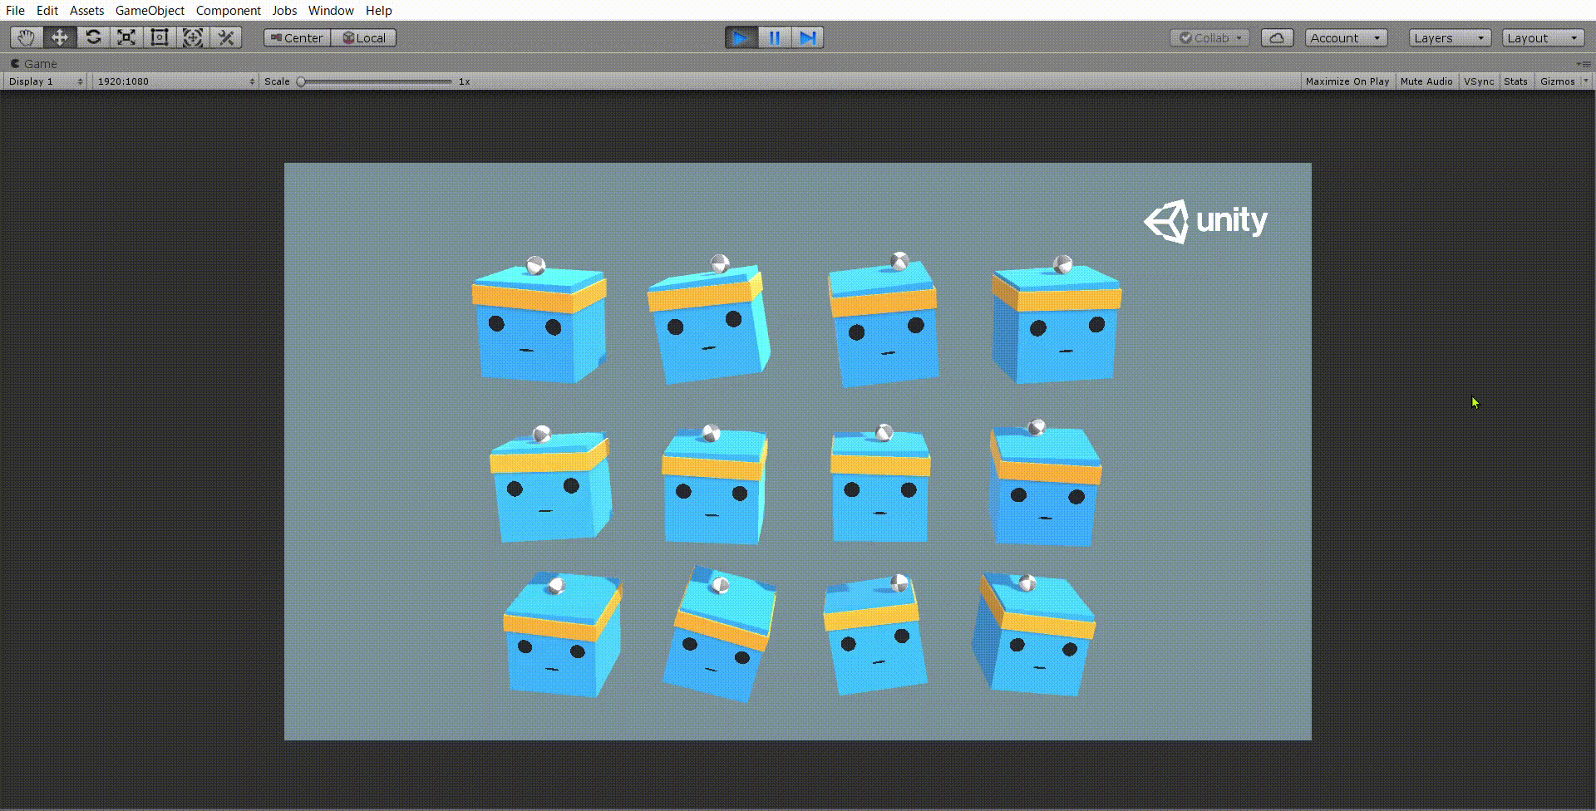This screenshot has height=811, width=1596.
Task: Select the Hand tool
Action: tap(27, 37)
